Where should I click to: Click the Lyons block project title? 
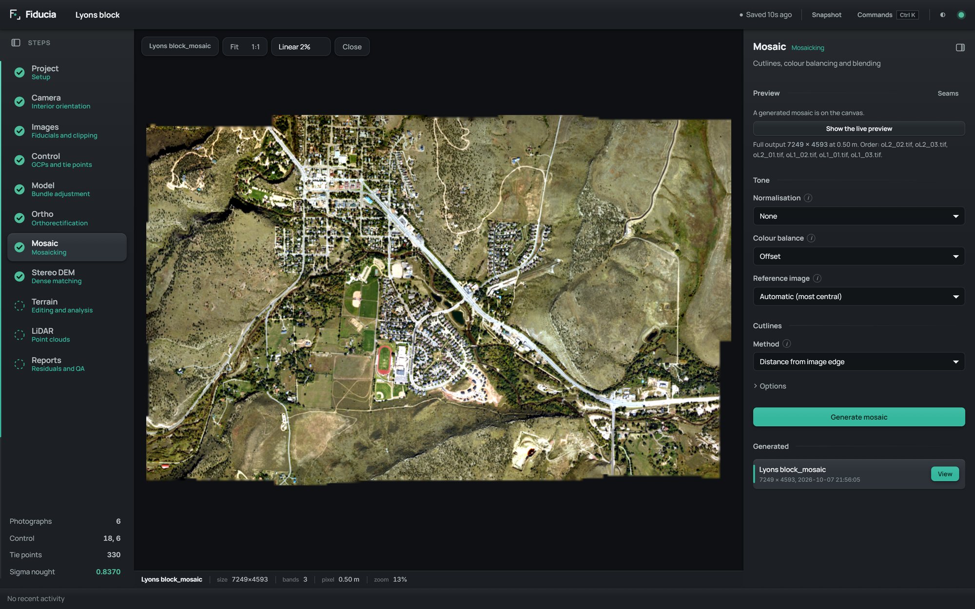97,15
